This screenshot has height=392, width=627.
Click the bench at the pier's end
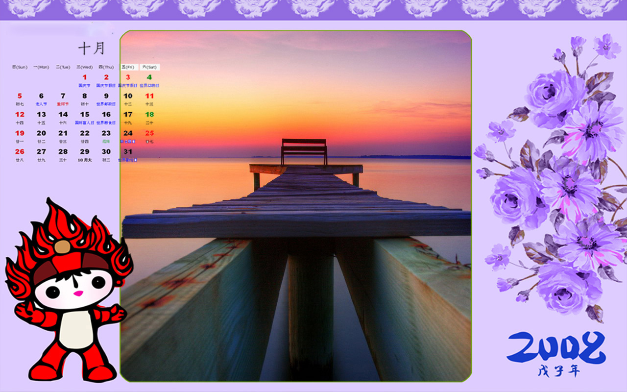pos(304,150)
